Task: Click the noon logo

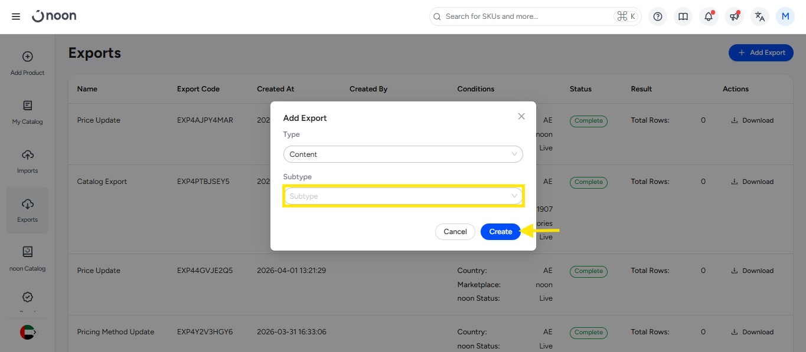Action: tap(54, 17)
